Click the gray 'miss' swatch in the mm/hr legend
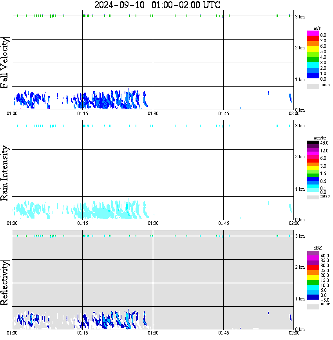 coord(313,197)
